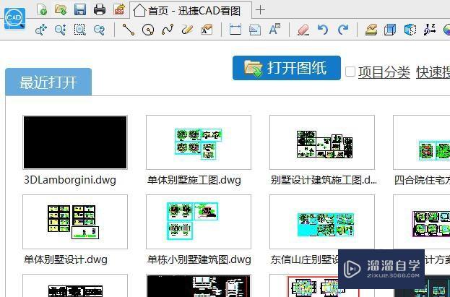Click the A-Z sort icon
Screen dimensions: 450x297
(x=430, y=30)
